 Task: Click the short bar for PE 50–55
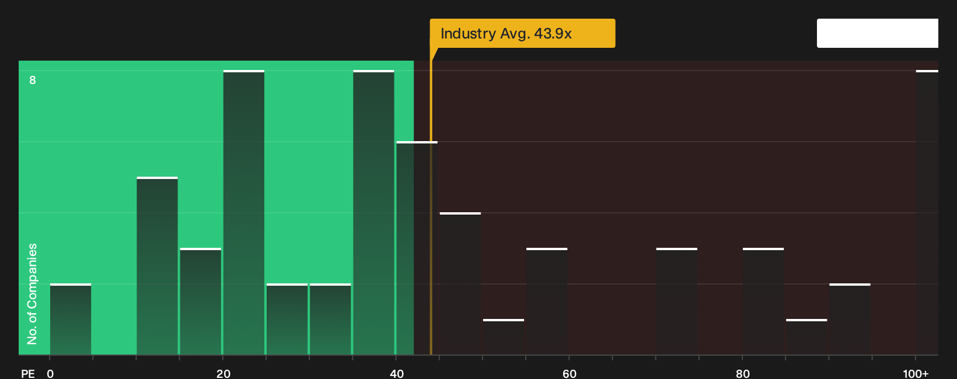pyautogui.click(x=504, y=337)
